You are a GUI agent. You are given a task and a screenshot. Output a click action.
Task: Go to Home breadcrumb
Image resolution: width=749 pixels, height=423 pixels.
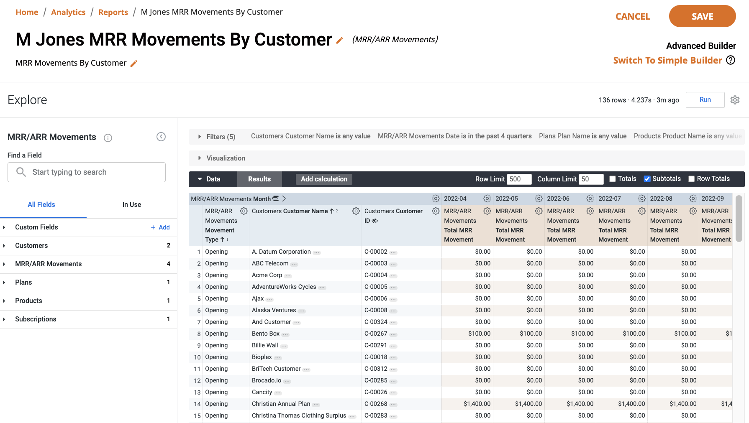pos(27,12)
